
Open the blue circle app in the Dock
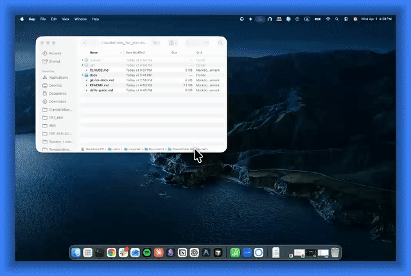tap(259, 252)
